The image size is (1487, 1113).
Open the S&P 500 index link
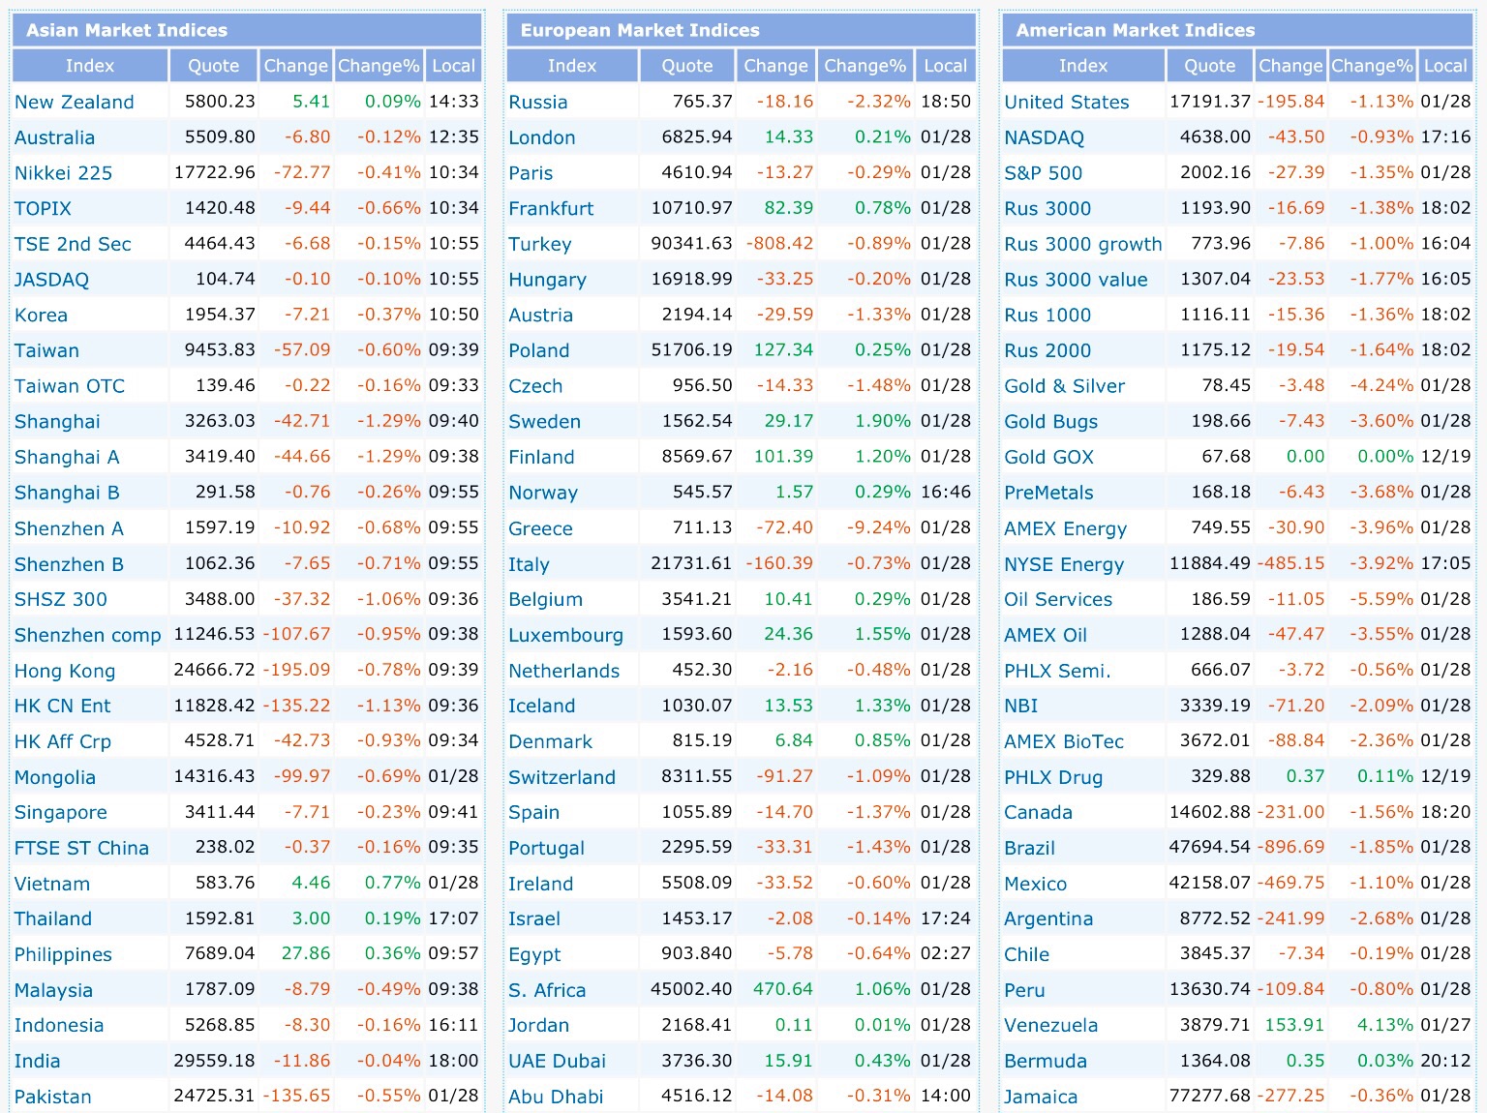[x=1044, y=173]
